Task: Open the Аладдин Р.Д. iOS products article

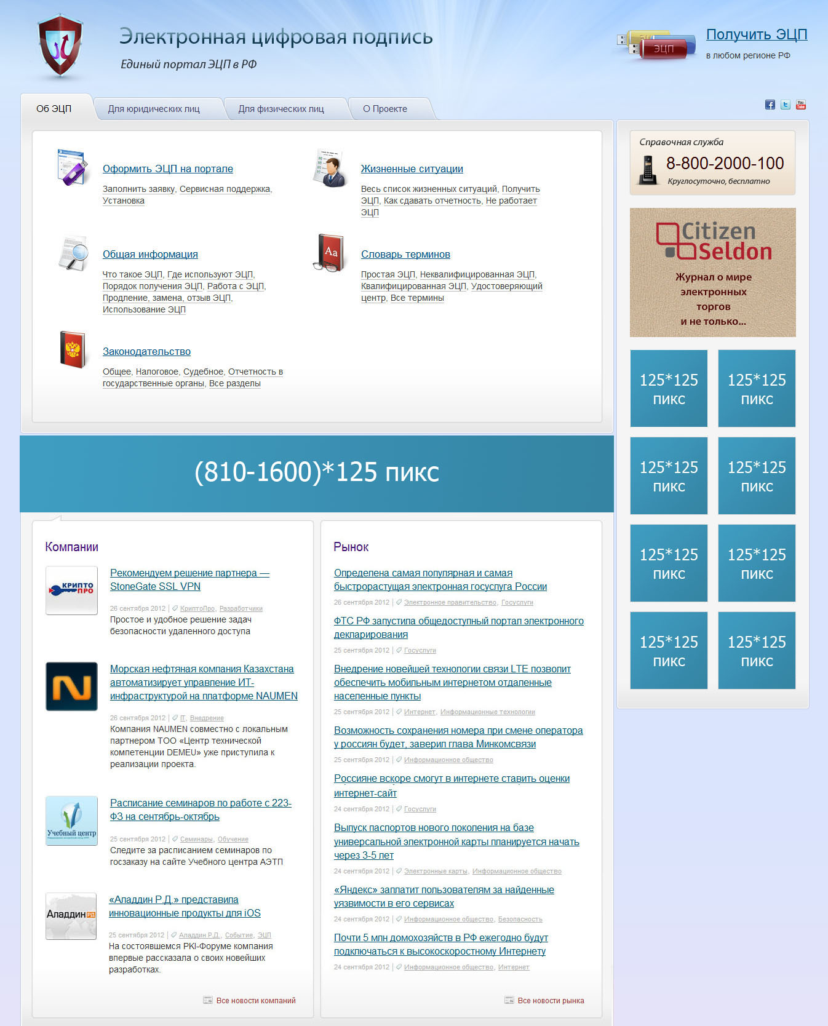Action: 185,906
